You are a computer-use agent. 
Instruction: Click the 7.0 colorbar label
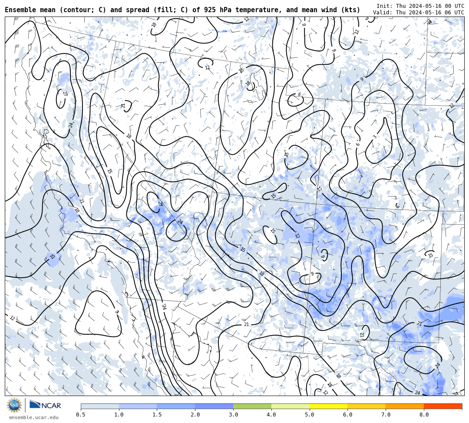(x=386, y=415)
